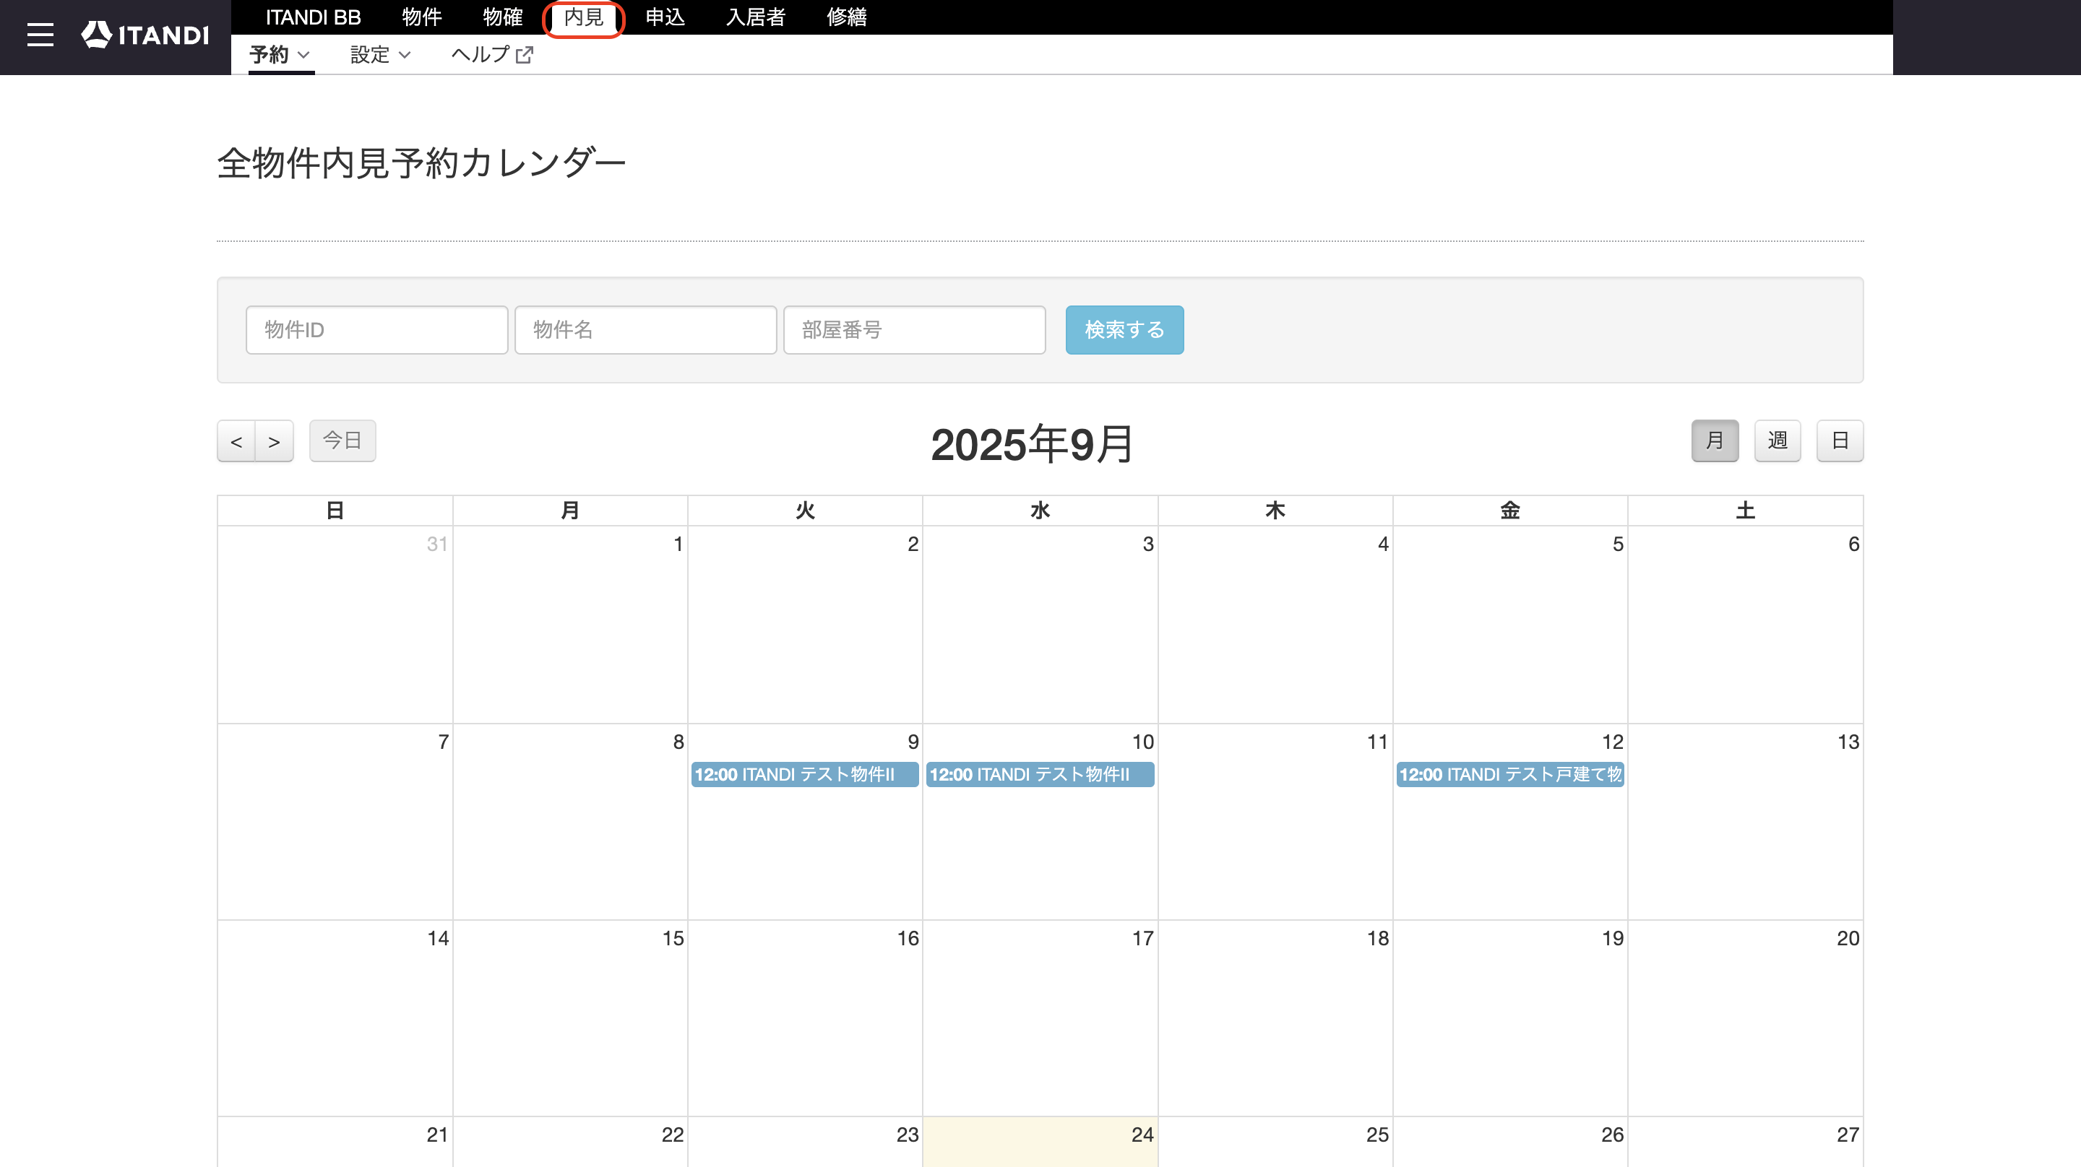2081x1167 pixels.
Task: Open Sept 12 event ITANDI テスト戸建て物
Action: pos(1510,774)
